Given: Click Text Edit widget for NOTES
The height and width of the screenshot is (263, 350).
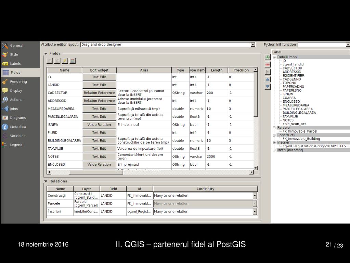Looking at the screenshot, I should coord(99,156).
